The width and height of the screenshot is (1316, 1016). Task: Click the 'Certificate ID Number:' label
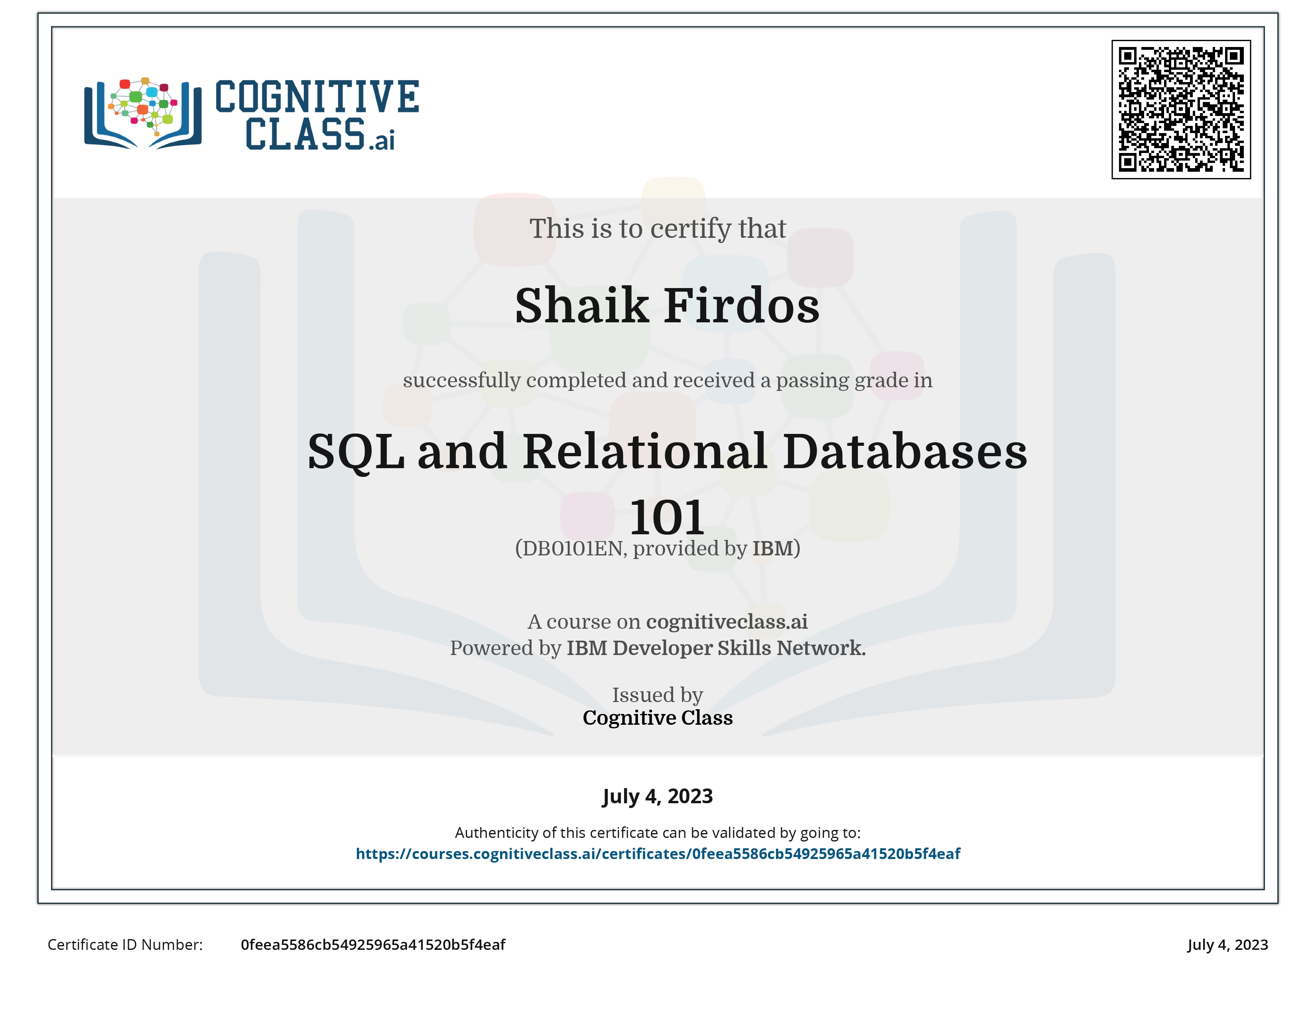click(x=125, y=944)
